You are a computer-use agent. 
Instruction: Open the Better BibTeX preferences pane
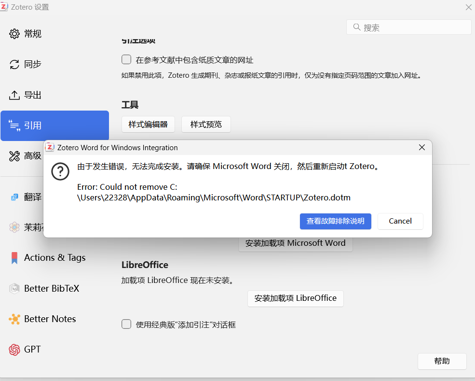click(54, 288)
